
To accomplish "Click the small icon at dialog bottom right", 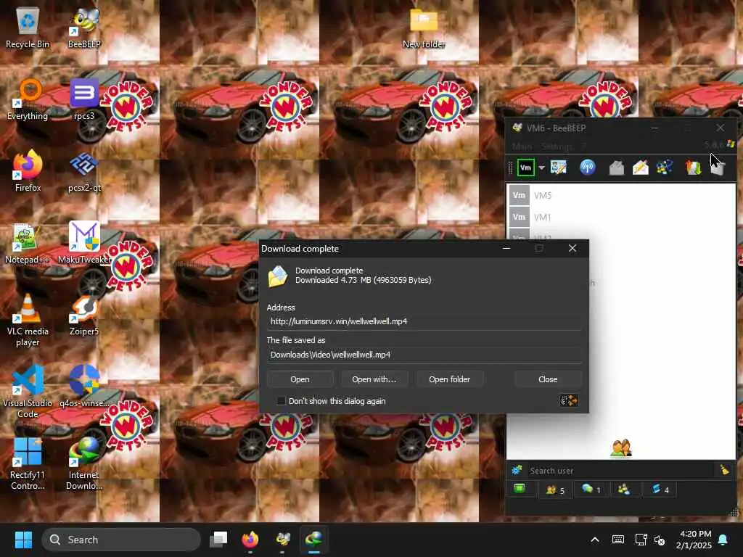I will pos(569,400).
